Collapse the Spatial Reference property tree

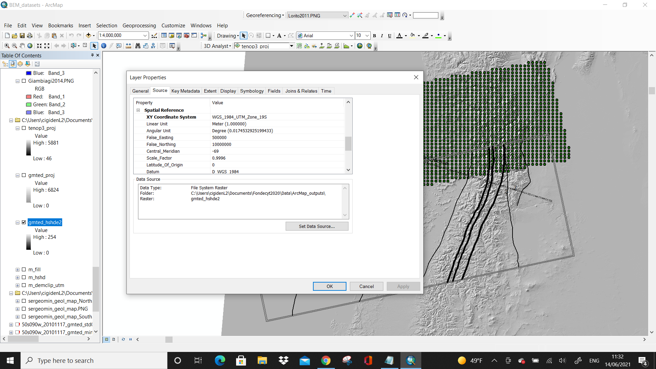click(x=138, y=110)
